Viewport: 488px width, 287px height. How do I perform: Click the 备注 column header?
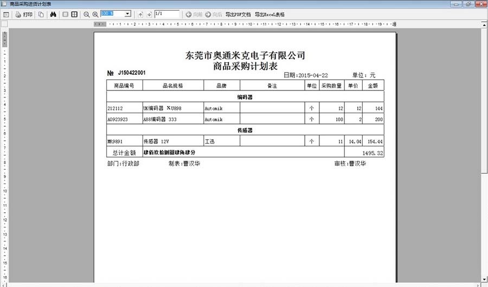[272, 86]
